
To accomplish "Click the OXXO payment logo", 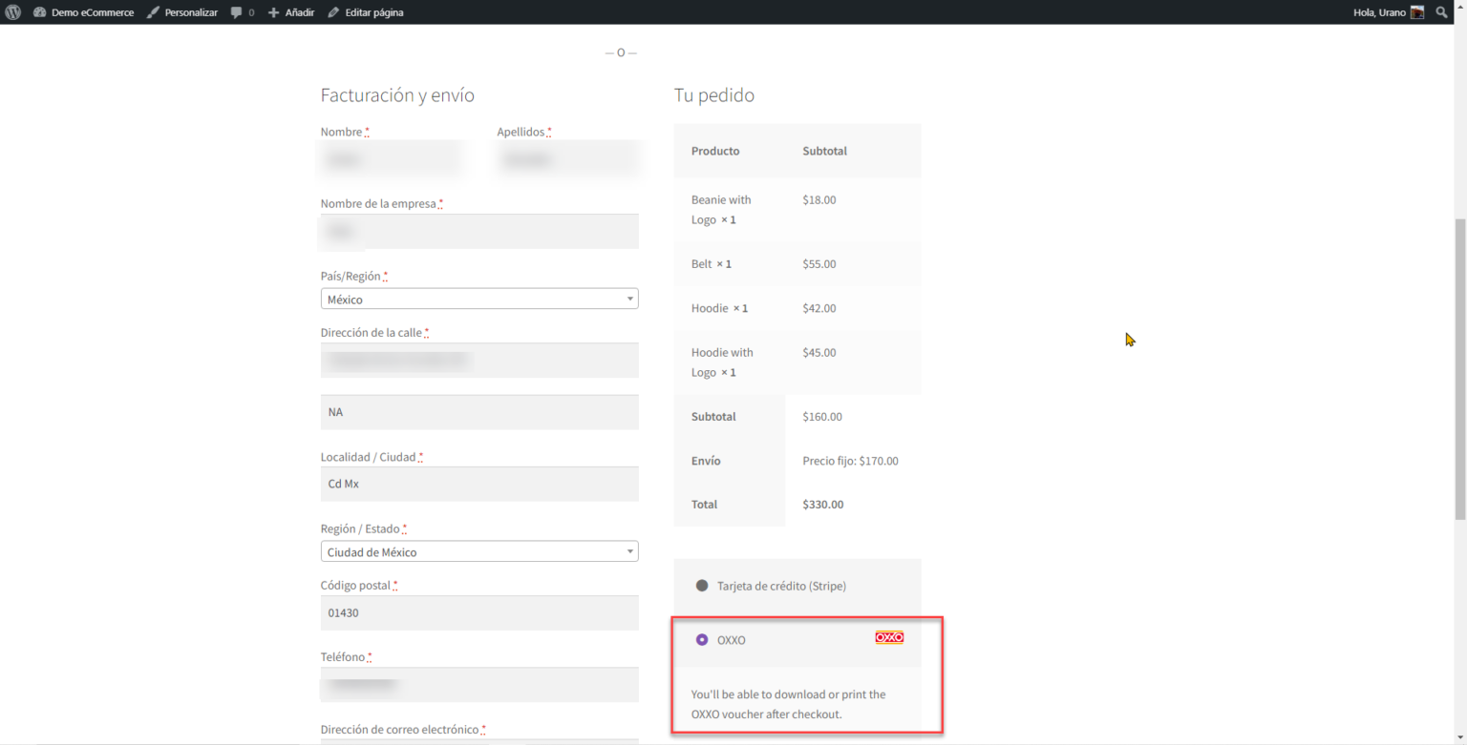I will [x=889, y=637].
